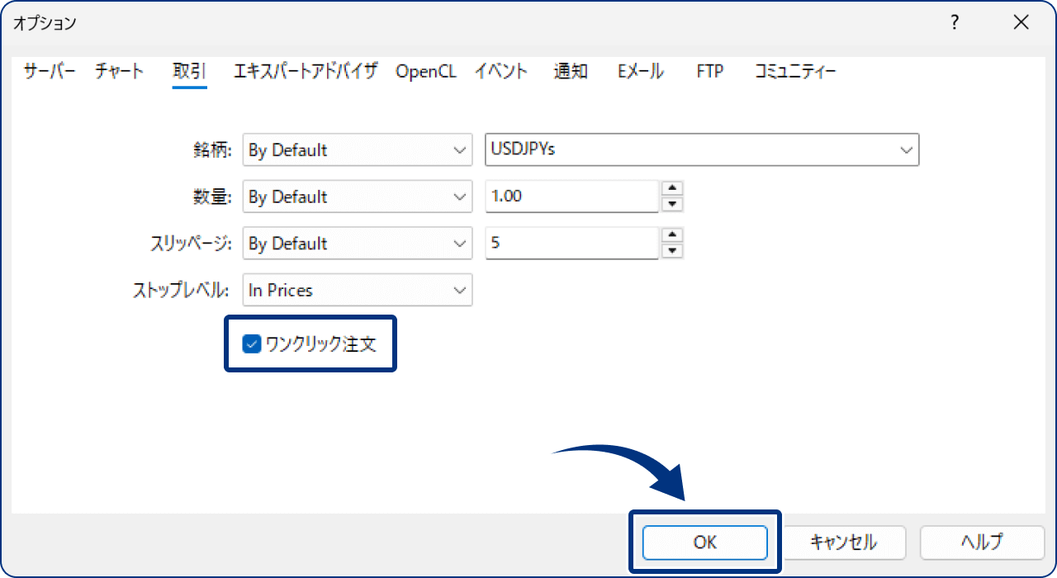Switch to the チャート tab
The image size is (1057, 578).
click(119, 72)
